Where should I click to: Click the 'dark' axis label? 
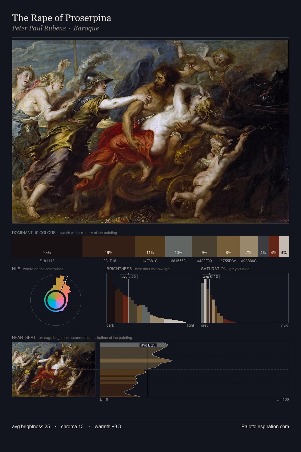tap(110, 325)
